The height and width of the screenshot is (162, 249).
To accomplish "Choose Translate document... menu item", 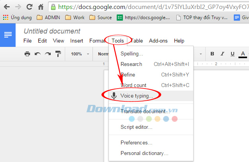I will 151,112.
